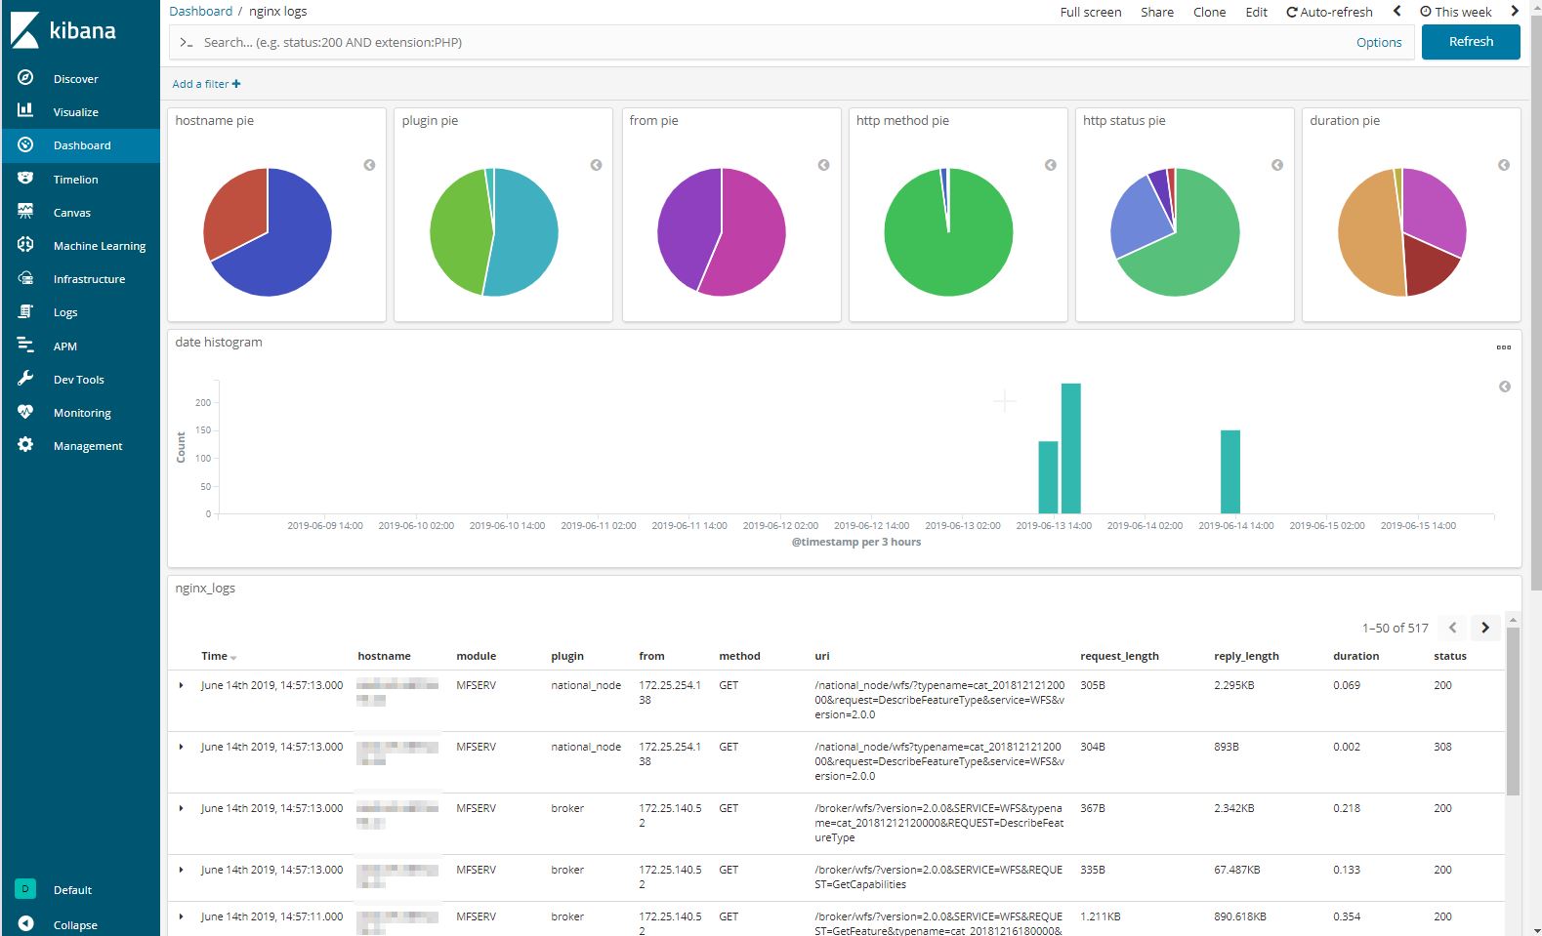Click Clone in top menu
This screenshot has width=1542, height=936.
1209,12
